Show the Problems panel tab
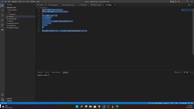Viewport: 194px width, 109px height. [x=40, y=72]
